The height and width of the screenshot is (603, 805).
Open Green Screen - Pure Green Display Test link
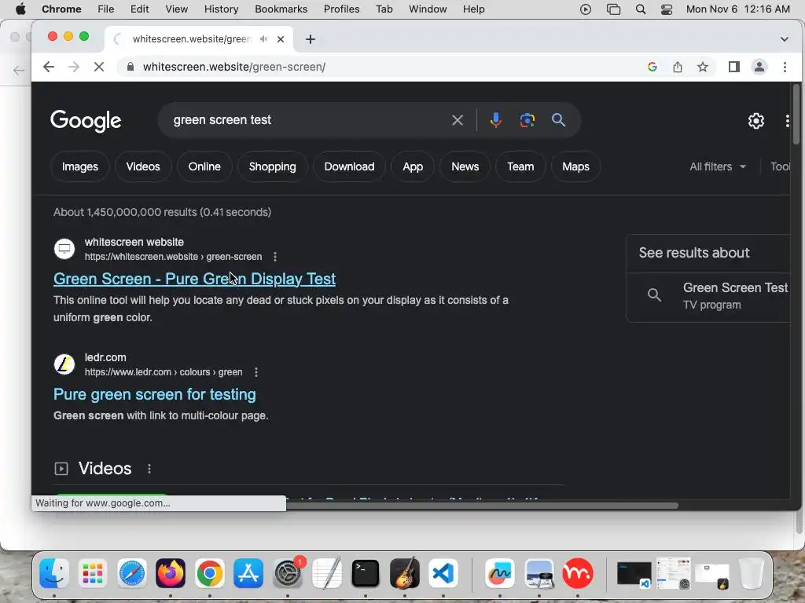coord(195,279)
